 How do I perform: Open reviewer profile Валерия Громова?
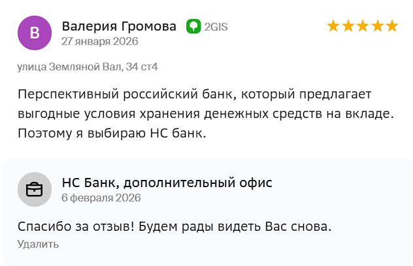pos(119,26)
